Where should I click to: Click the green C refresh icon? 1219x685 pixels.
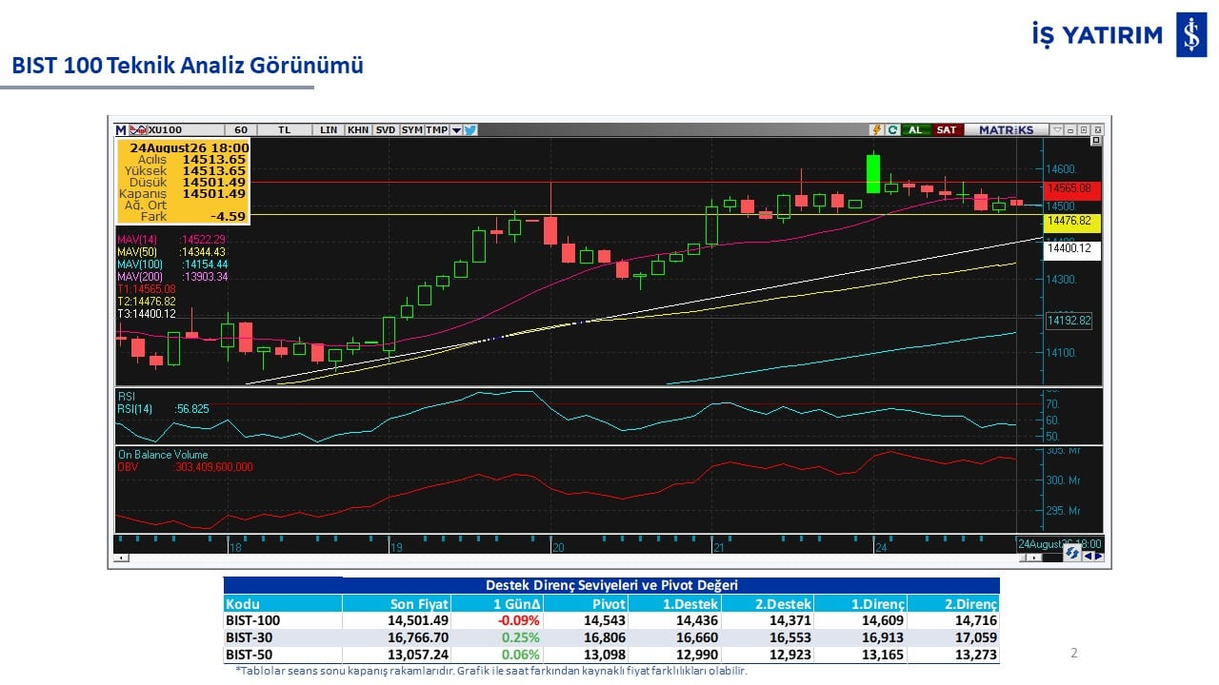click(x=892, y=129)
